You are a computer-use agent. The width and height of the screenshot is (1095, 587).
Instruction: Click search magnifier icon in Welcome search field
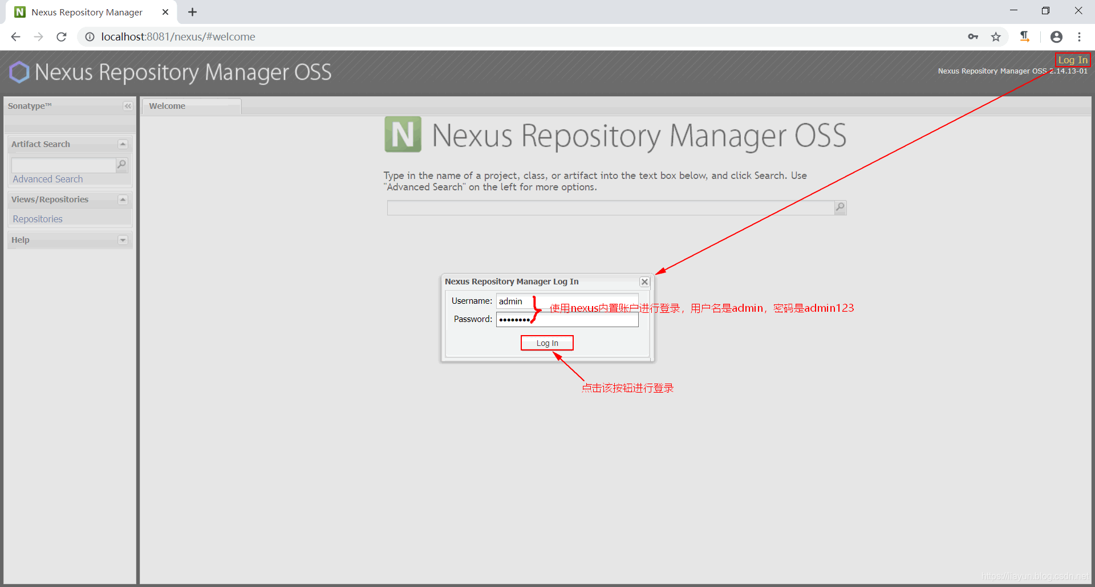click(840, 207)
